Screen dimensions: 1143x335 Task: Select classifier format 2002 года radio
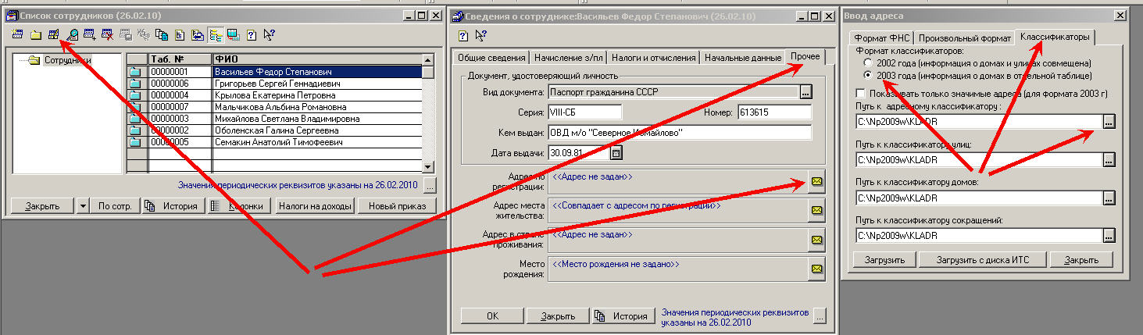tap(868, 62)
